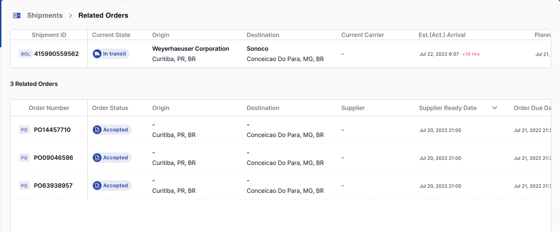Screen dimensions: 560x232
Task: Click the In transit status badge
Action: (x=111, y=54)
